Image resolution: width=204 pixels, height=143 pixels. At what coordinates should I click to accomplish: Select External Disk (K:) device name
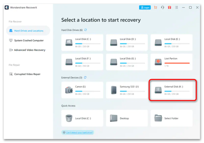coord(174,87)
